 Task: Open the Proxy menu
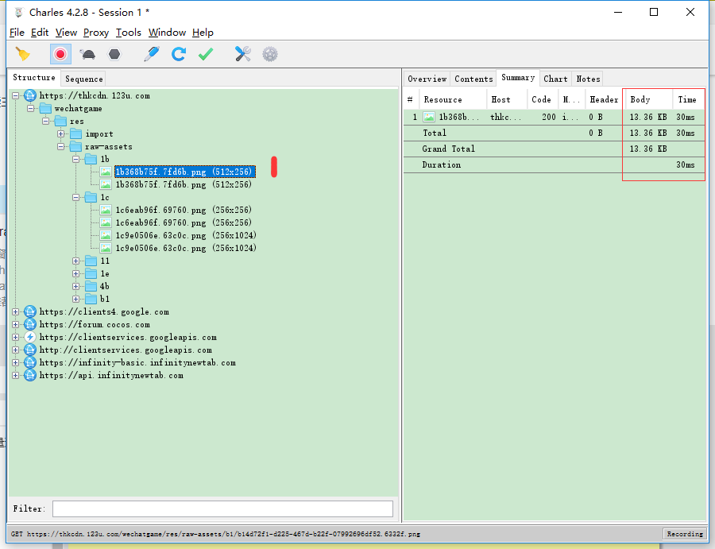pyautogui.click(x=96, y=33)
